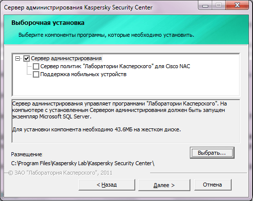Go back with the Назад button
The height and width of the screenshot is (201, 253).
[107, 185]
